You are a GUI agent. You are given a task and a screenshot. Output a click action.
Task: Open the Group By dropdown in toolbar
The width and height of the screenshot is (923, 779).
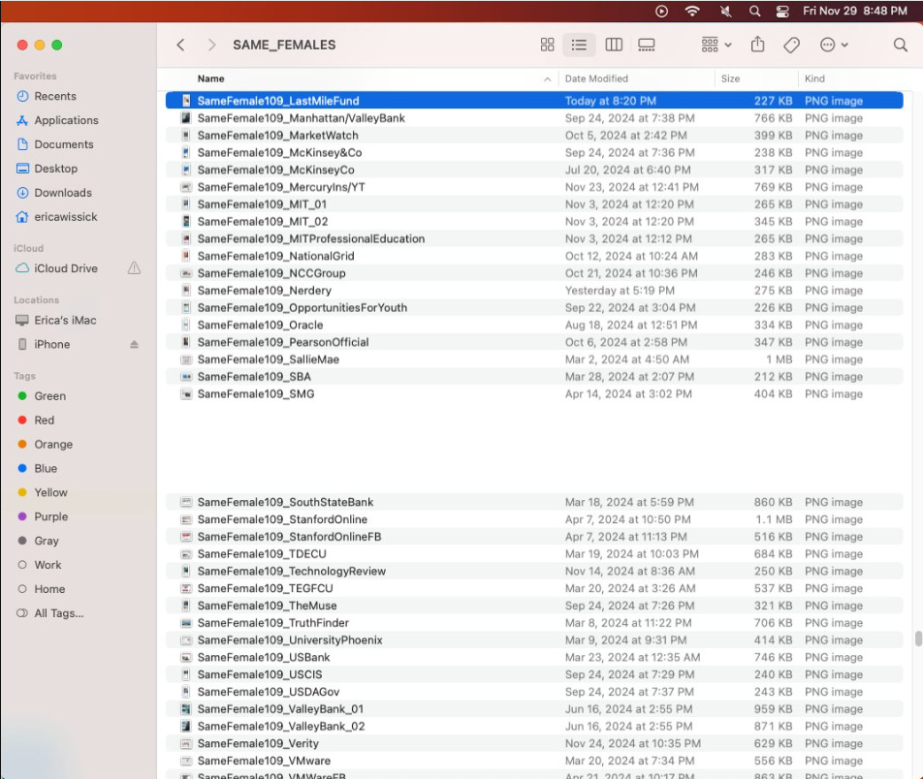(x=716, y=45)
